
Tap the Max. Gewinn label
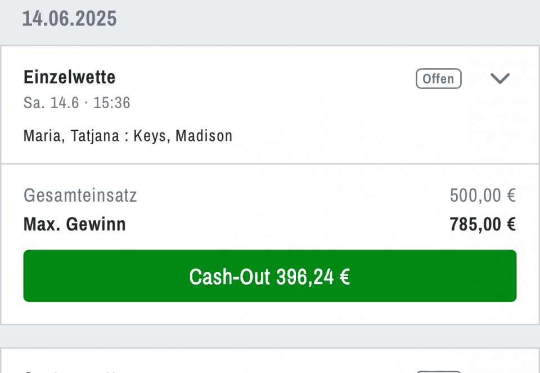(75, 224)
